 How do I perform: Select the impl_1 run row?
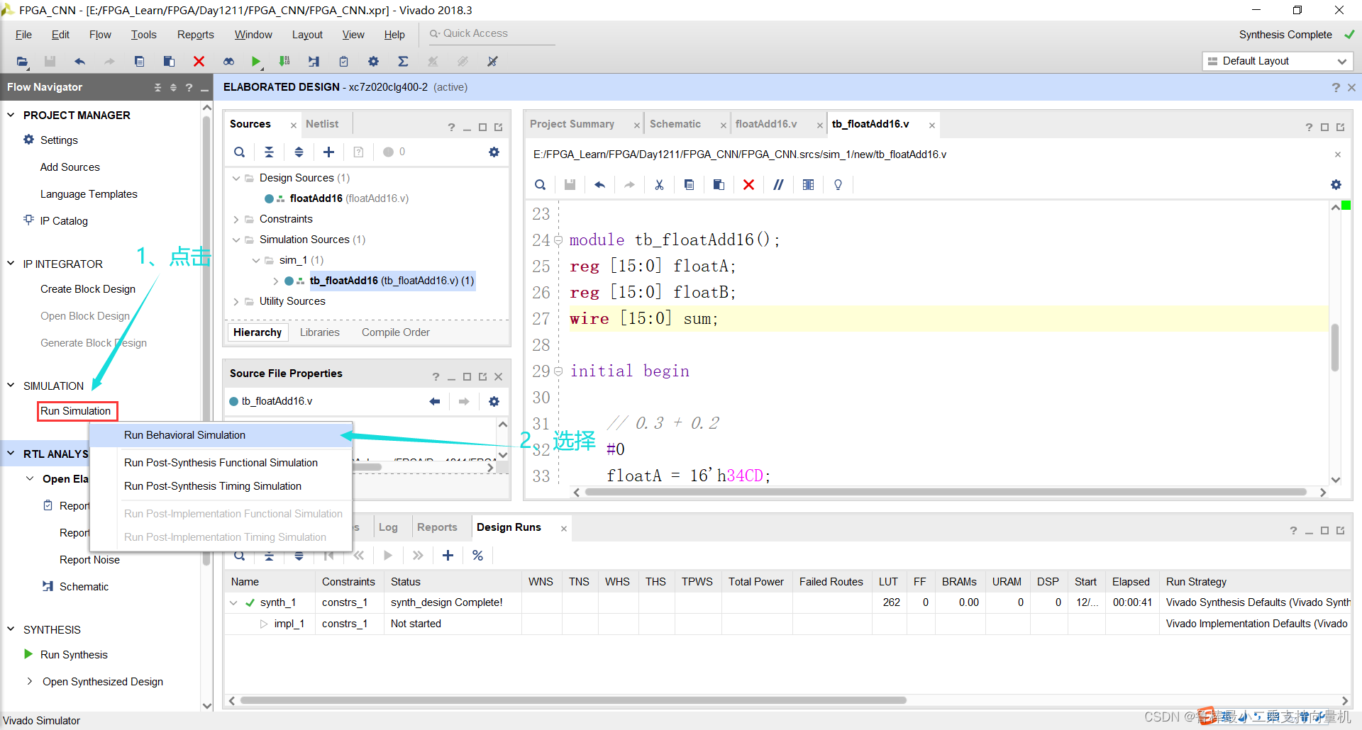point(787,624)
